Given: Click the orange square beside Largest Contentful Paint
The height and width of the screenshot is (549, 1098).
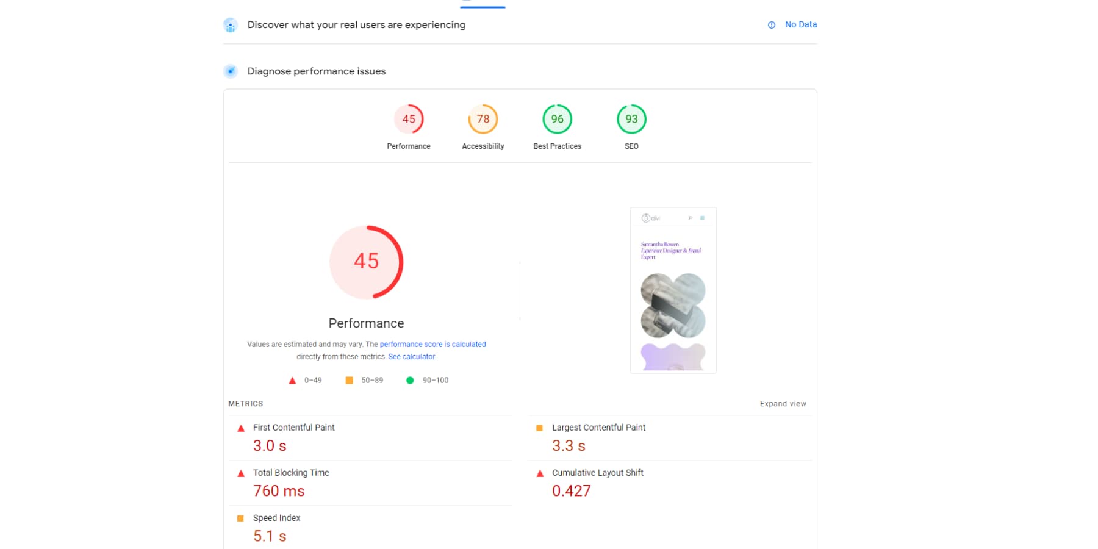Looking at the screenshot, I should tap(539, 428).
